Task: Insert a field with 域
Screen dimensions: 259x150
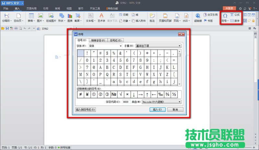Action: pos(135,15)
